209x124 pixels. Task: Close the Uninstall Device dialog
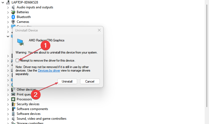tap(99, 30)
